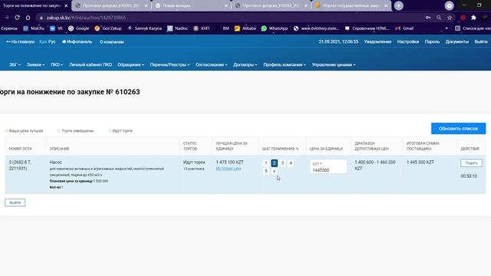Open the Samryk Kazyna bookmark
Viewport: 491px width, 276px height.
(144, 28)
